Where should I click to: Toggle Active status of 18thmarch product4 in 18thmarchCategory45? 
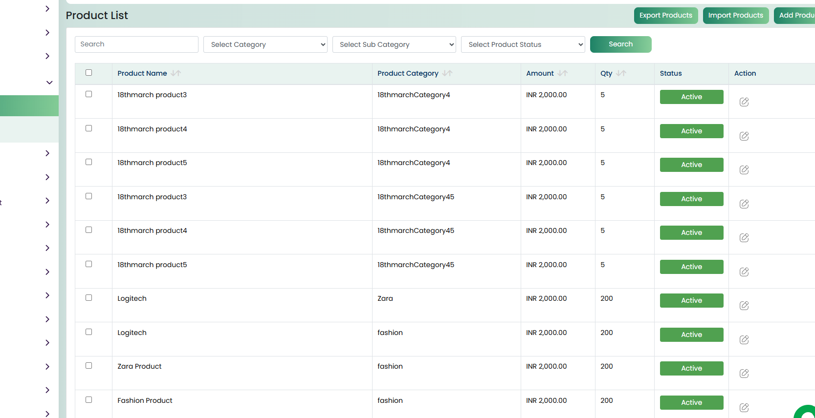click(x=692, y=233)
